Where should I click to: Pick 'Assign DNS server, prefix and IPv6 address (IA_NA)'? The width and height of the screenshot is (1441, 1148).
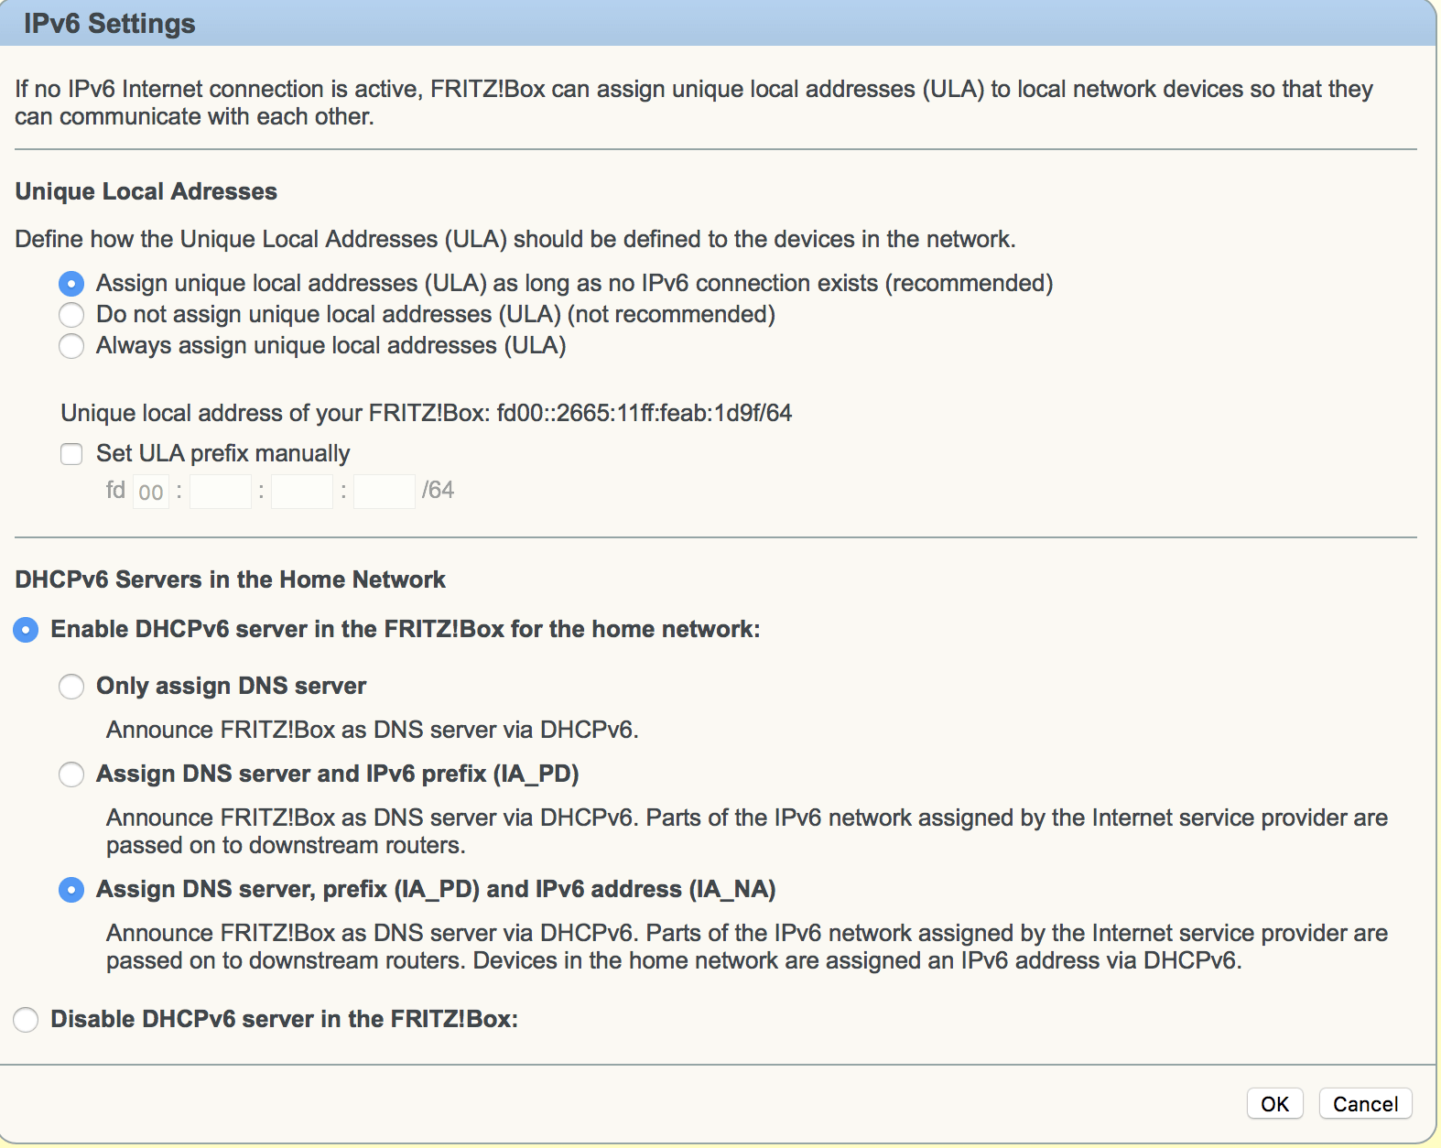(71, 890)
